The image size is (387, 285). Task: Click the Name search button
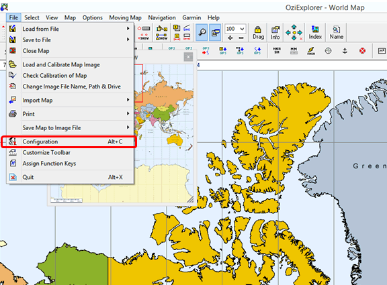(x=337, y=32)
